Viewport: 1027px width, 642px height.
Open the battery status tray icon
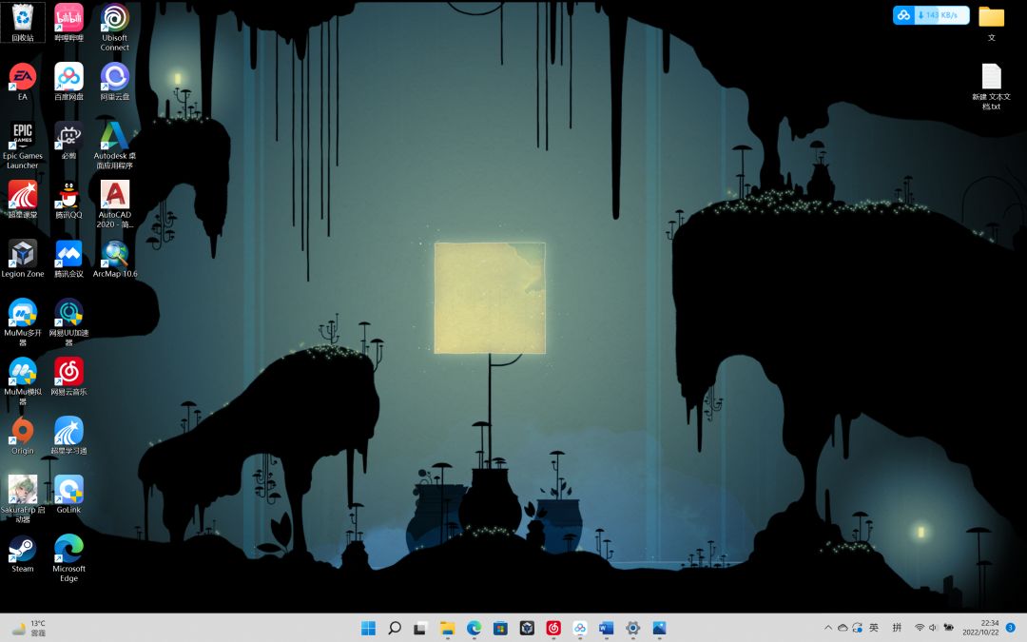pyautogui.click(x=948, y=628)
